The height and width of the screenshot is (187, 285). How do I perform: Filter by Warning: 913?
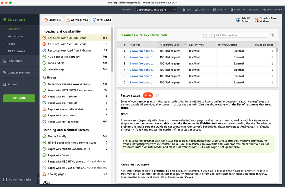pyautogui.click(x=77, y=20)
